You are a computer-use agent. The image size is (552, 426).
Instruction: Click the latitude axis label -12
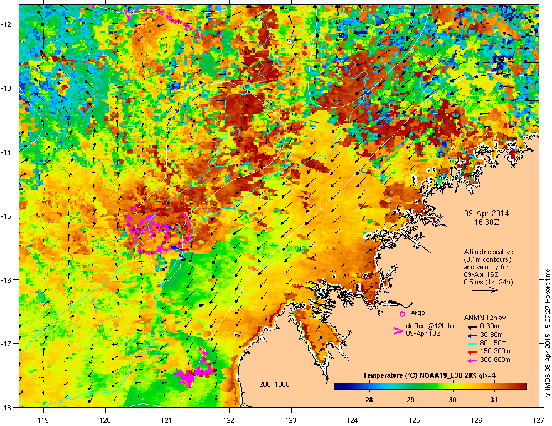click(x=6, y=24)
